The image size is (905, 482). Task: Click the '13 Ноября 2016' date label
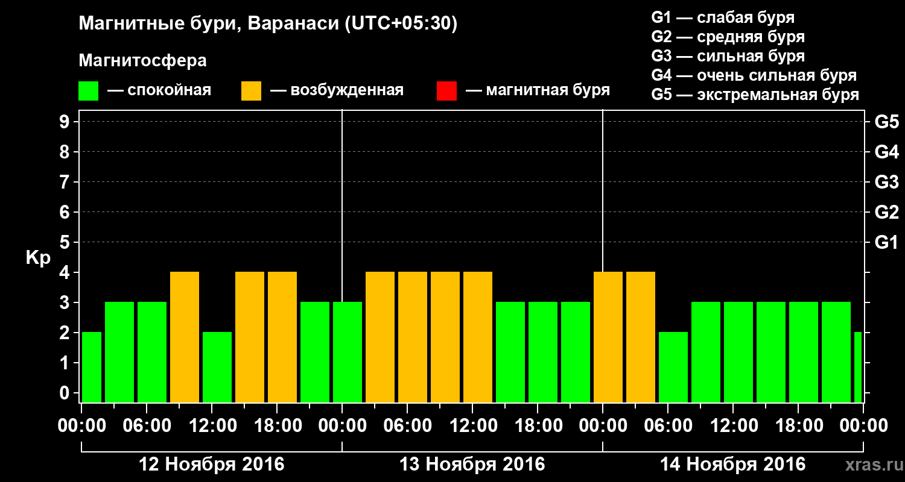point(472,464)
